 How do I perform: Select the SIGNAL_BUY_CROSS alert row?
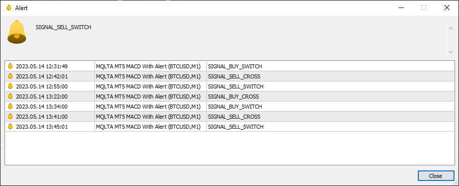230,97
